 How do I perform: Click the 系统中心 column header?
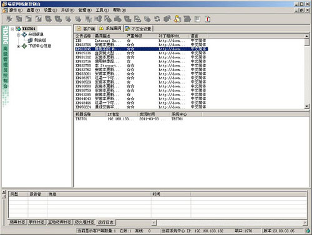point(186,114)
